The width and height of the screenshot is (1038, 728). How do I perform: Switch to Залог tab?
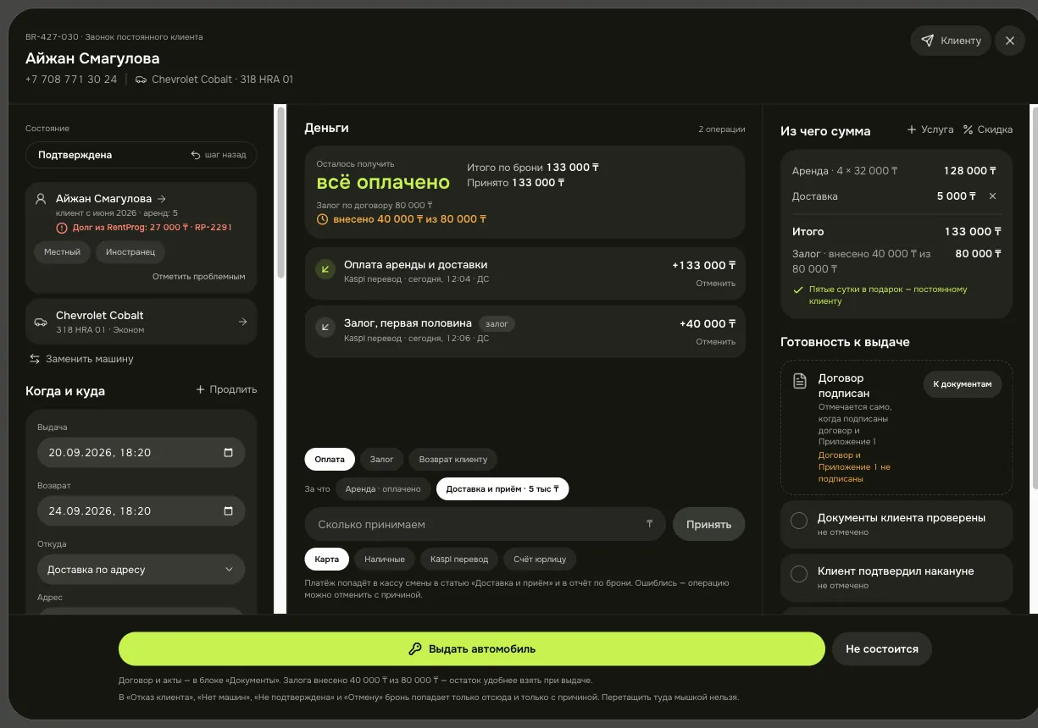[x=382, y=459]
